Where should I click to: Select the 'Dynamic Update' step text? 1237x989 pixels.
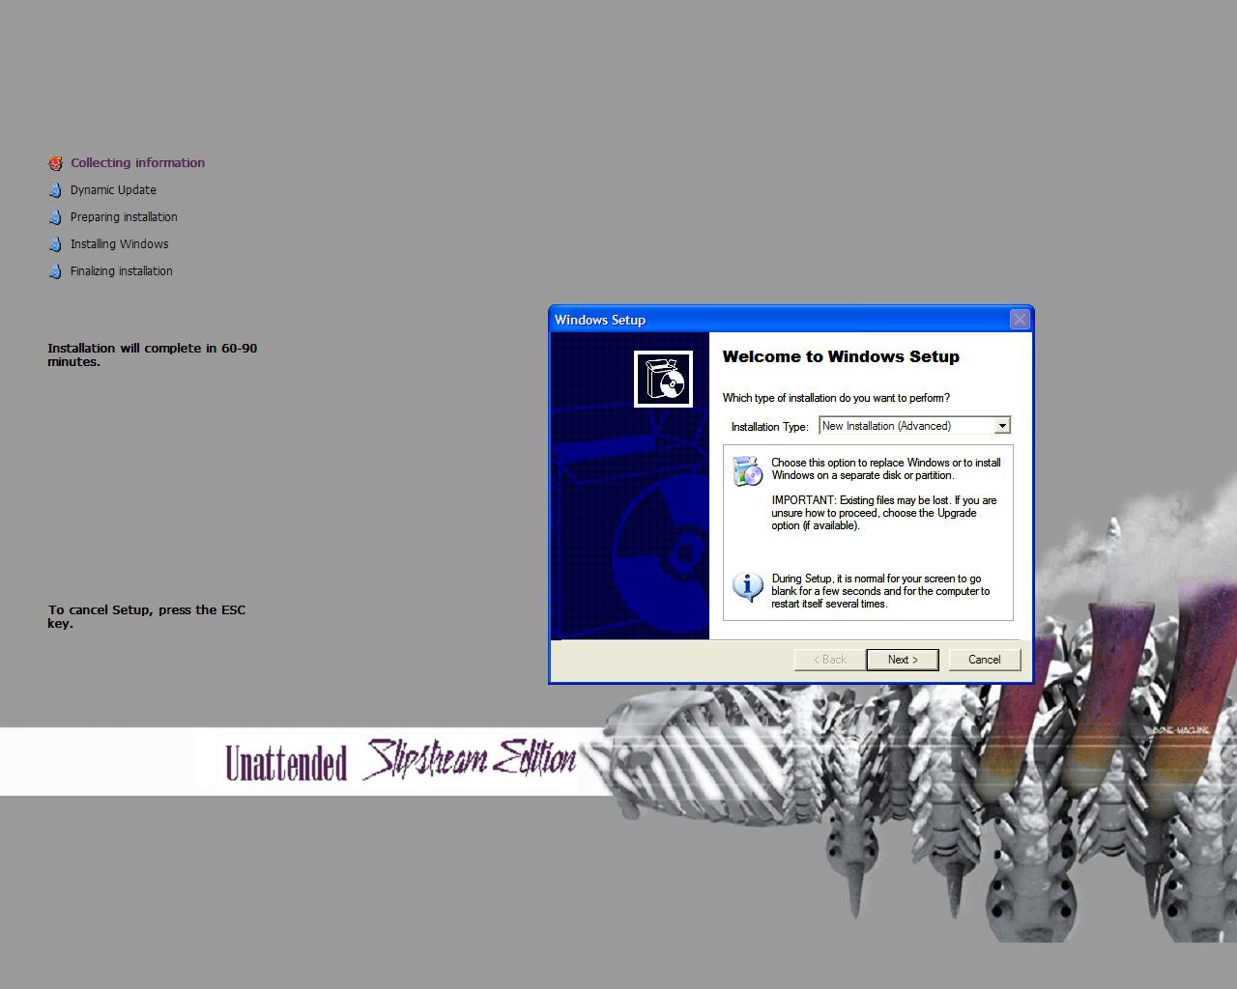pos(113,190)
